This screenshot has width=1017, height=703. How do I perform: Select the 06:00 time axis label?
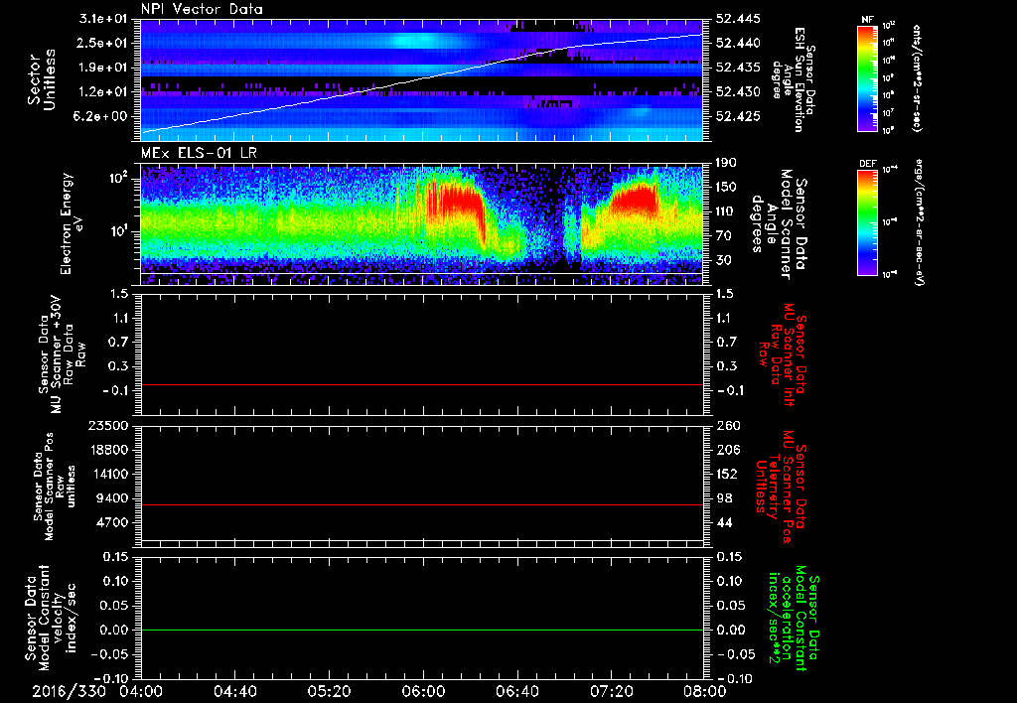(x=423, y=690)
